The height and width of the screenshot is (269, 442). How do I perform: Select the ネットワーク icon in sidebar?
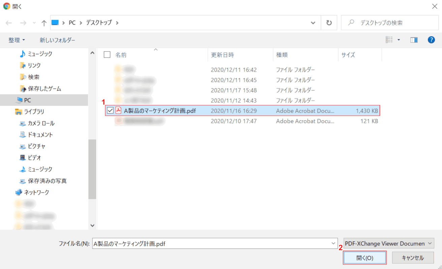pos(19,192)
